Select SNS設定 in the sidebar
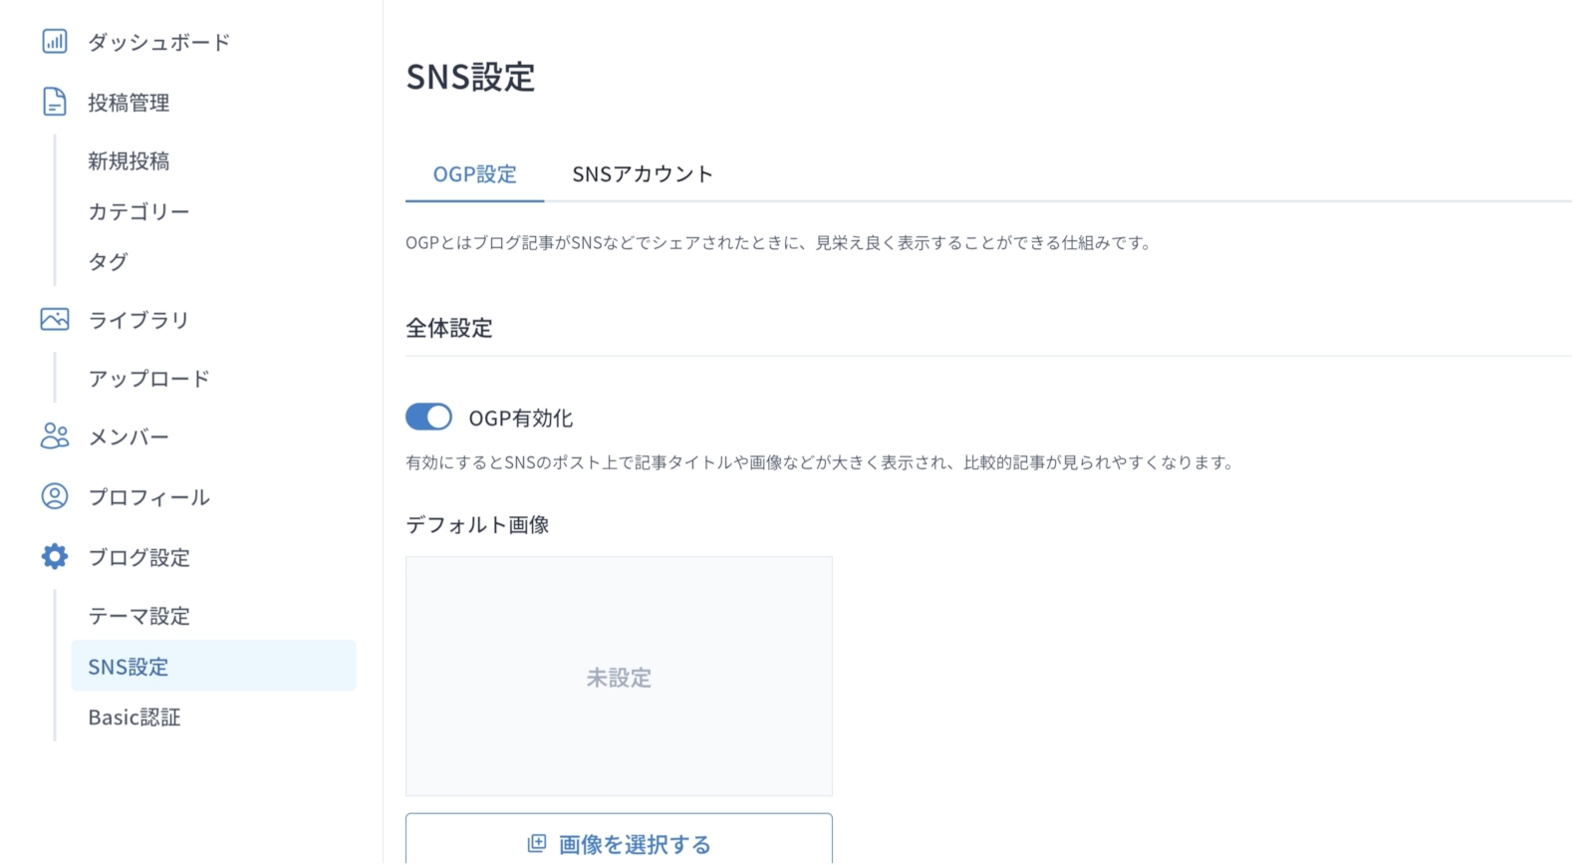This screenshot has width=1594, height=865. [213, 666]
